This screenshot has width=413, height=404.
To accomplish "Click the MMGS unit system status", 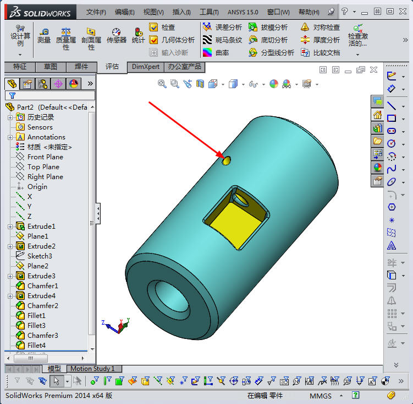I will tap(321, 396).
